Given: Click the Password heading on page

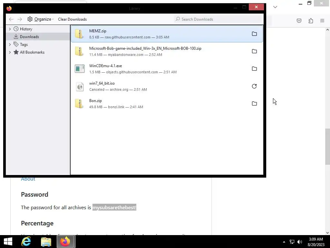Looking at the screenshot, I should click(x=34, y=194).
